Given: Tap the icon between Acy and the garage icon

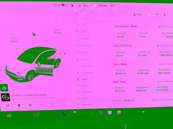Looking at the screenshot, I should click(149, 15).
